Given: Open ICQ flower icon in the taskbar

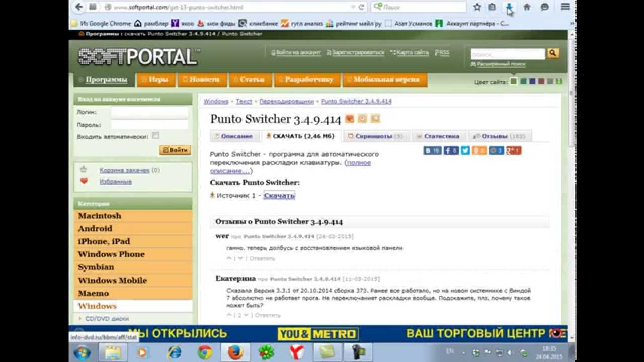Looking at the screenshot, I should coord(266,353).
